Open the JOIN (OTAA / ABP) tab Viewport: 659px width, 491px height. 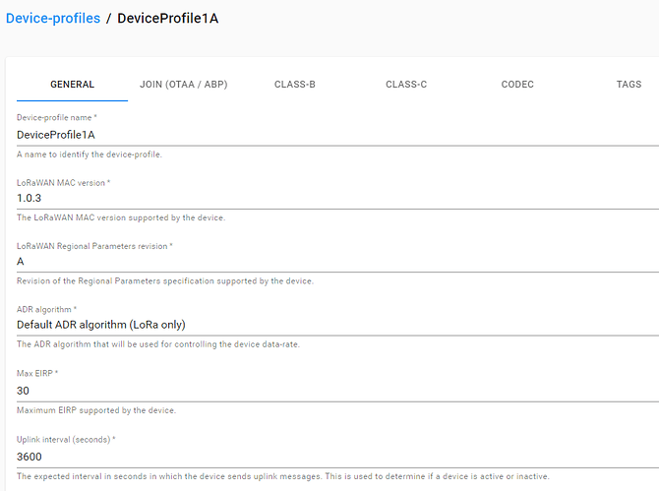183,84
